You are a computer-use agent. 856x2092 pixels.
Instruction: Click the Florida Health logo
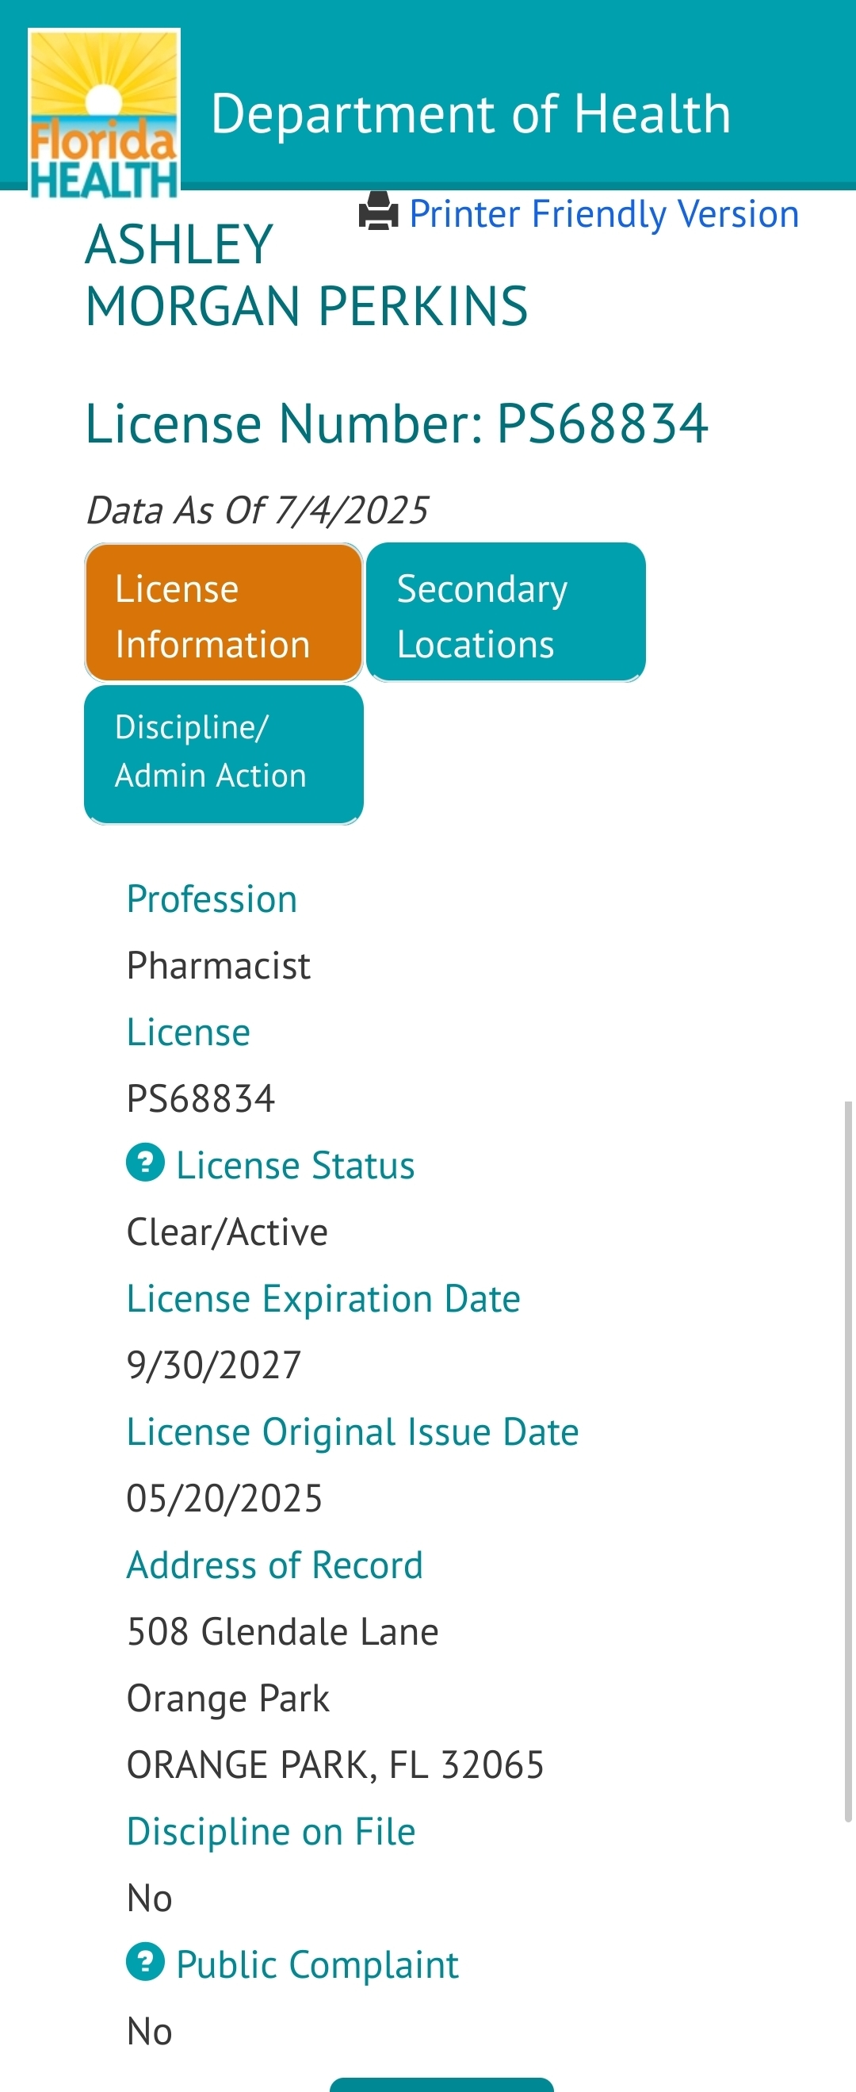[104, 113]
